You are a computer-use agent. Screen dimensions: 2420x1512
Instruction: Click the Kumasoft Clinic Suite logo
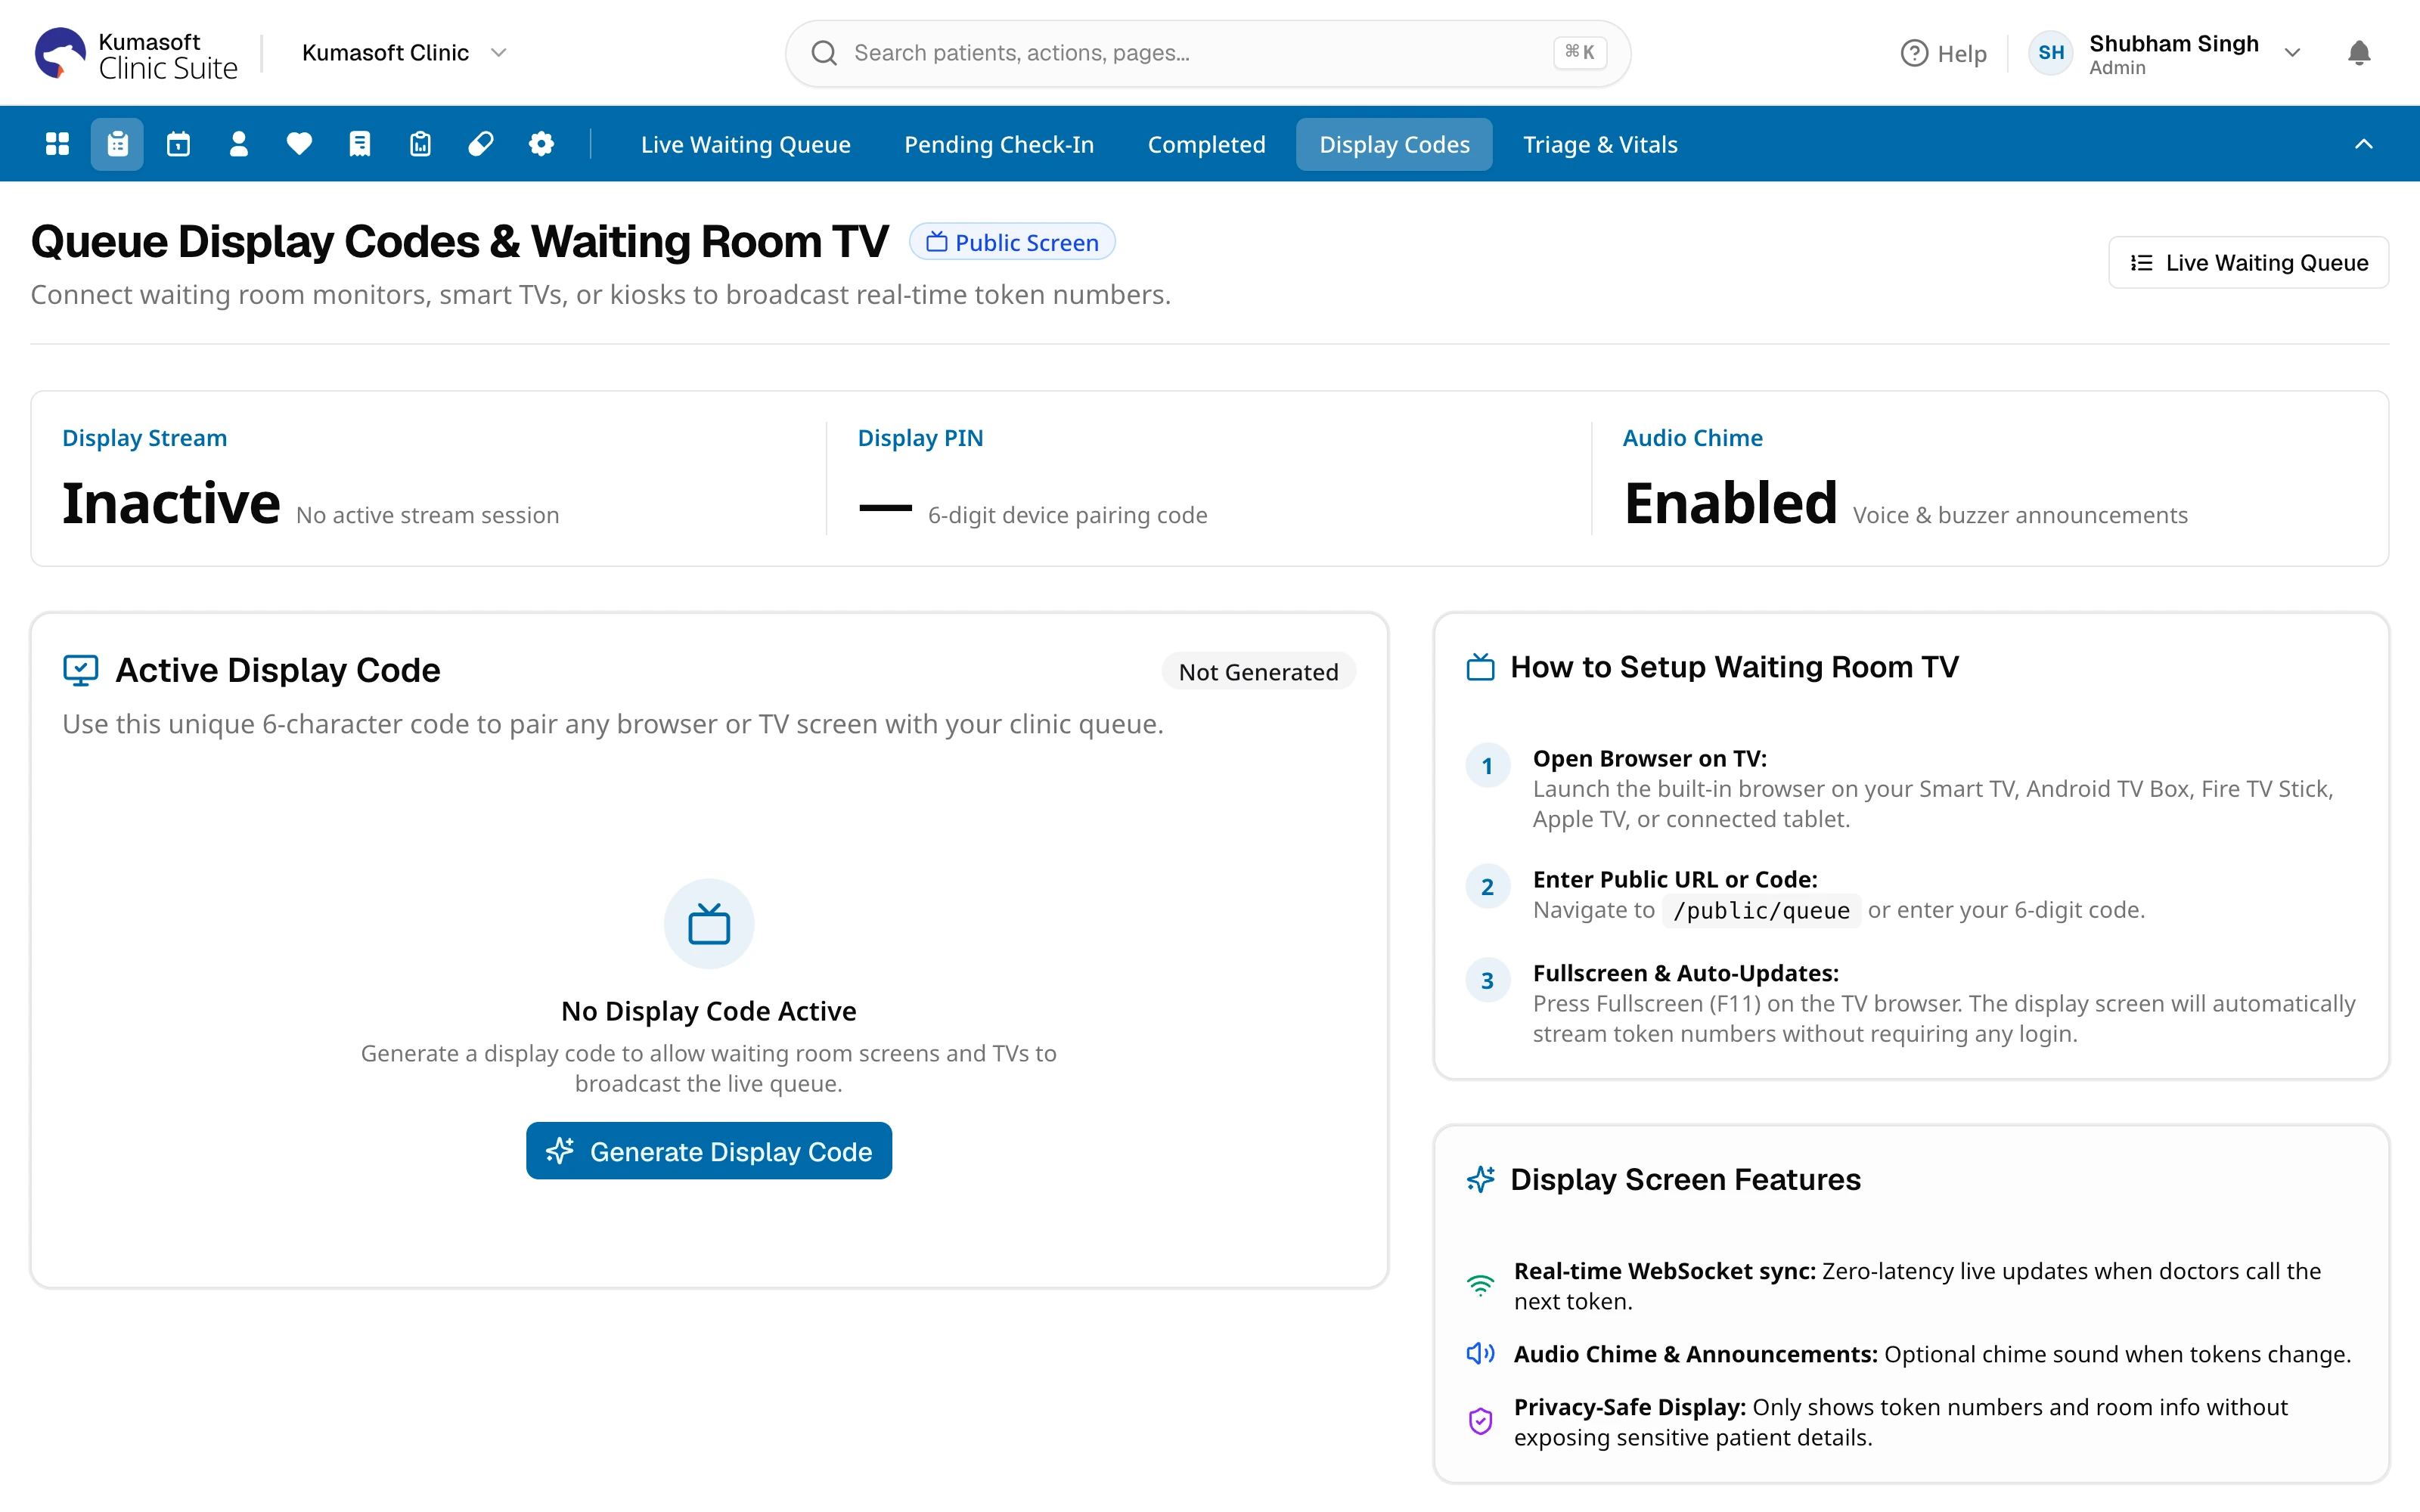(136, 54)
